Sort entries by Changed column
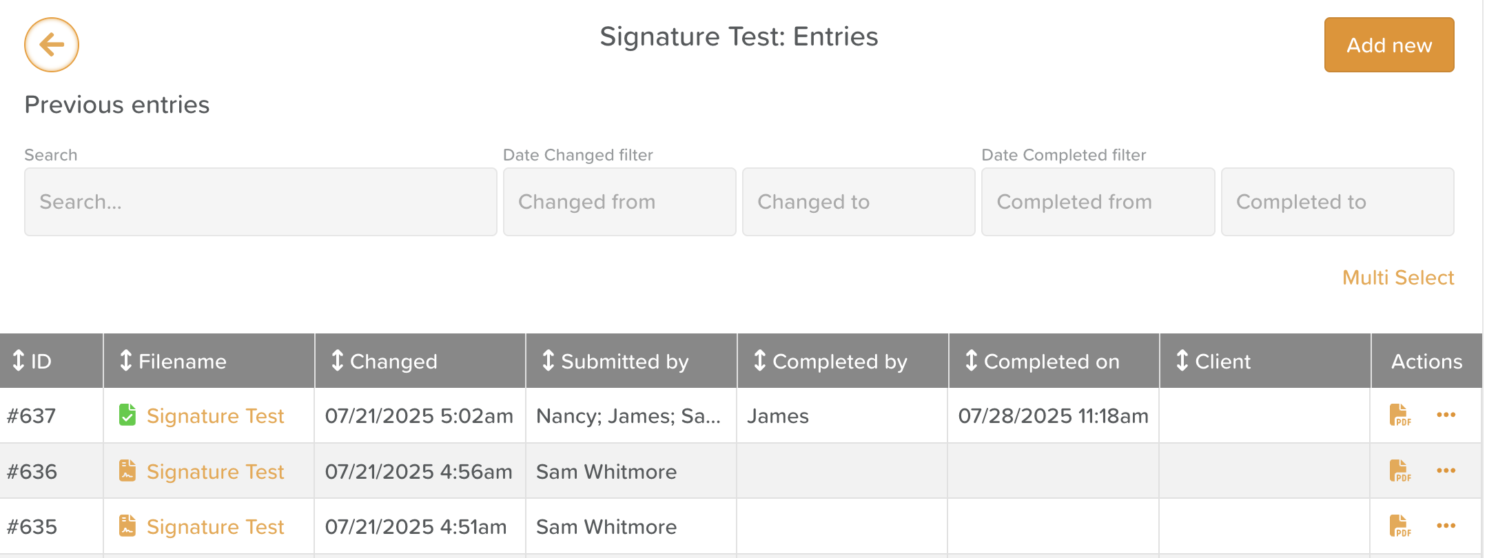This screenshot has height=558, width=1487. pyautogui.click(x=384, y=361)
